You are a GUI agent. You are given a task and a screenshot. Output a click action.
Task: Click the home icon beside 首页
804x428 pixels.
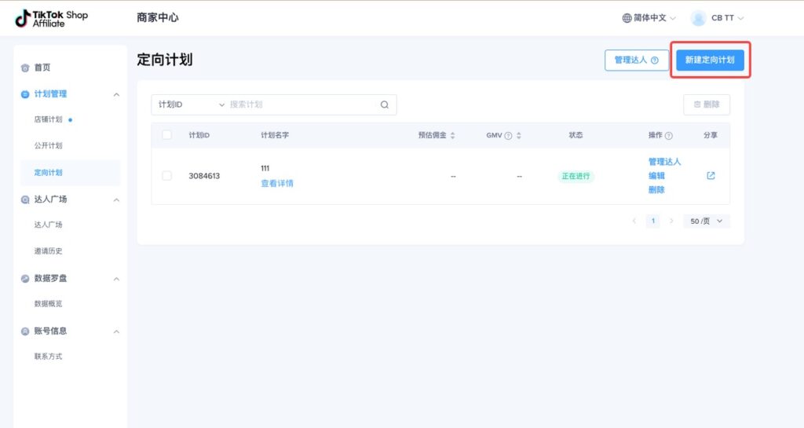[25, 68]
